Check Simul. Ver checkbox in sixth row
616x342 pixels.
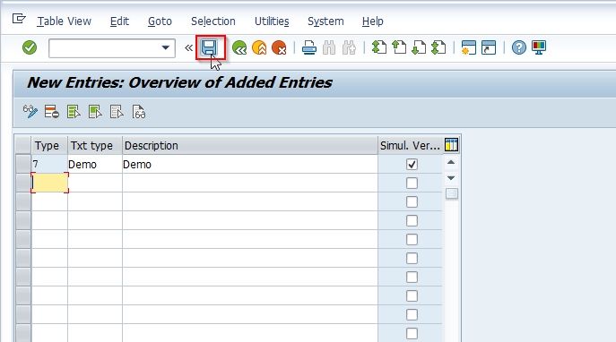tap(412, 259)
